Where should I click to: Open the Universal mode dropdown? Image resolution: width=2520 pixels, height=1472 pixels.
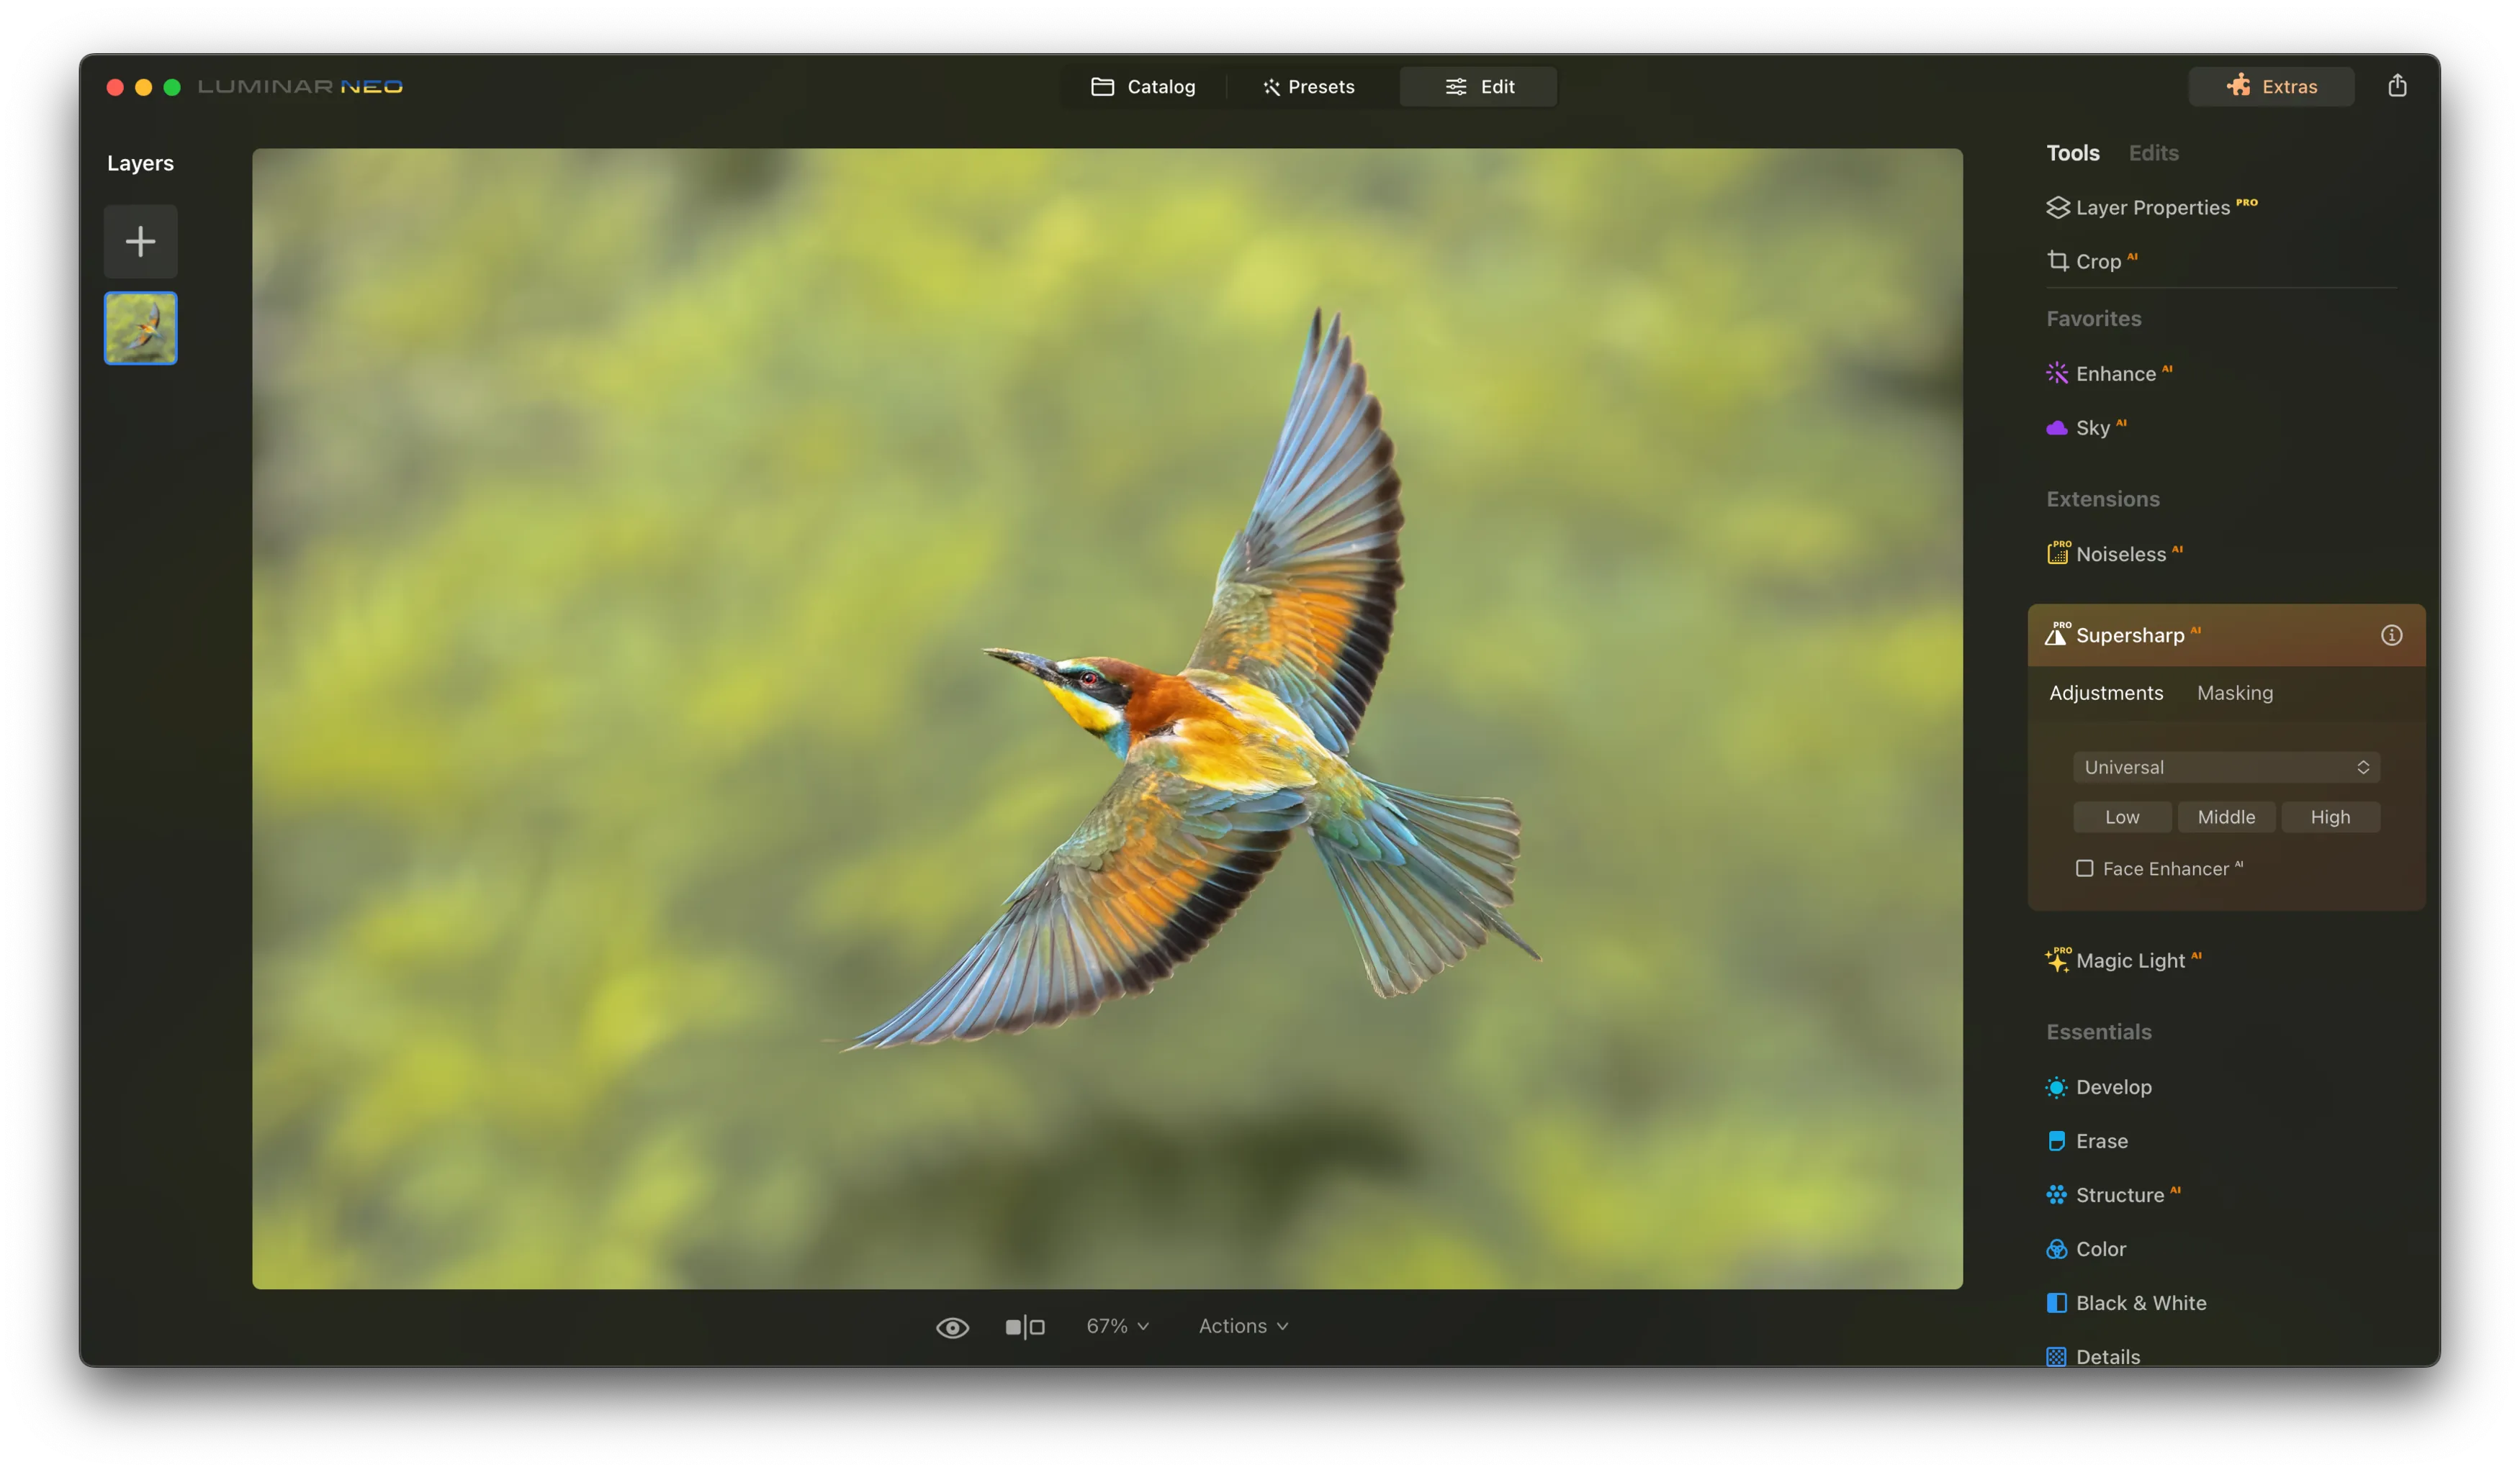pyautogui.click(x=2225, y=766)
